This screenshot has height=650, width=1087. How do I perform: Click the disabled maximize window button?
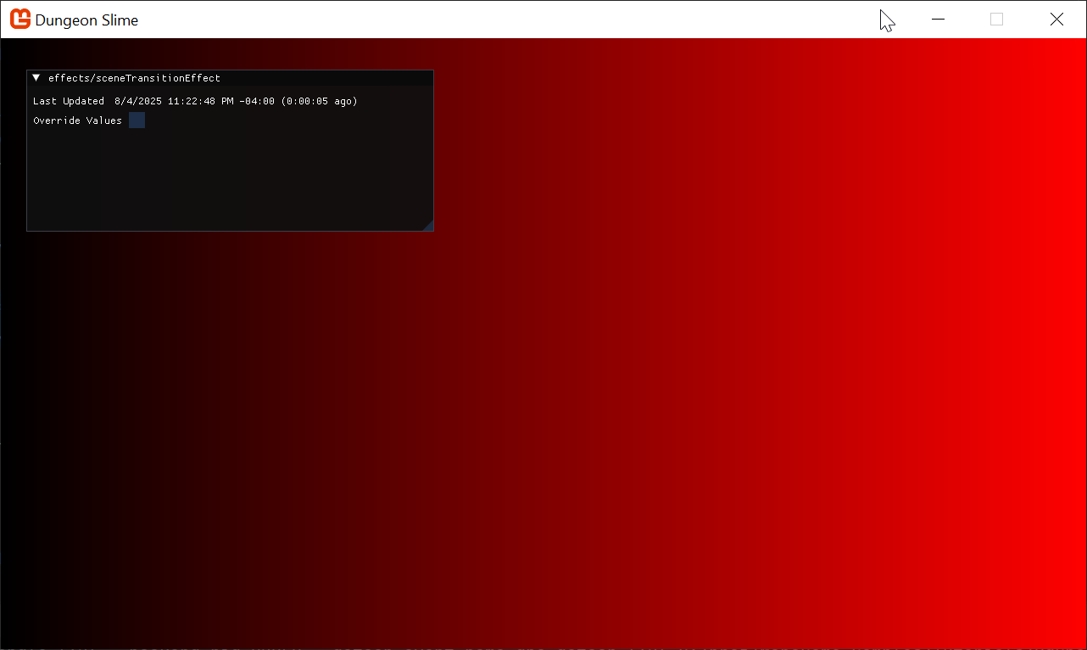996,20
